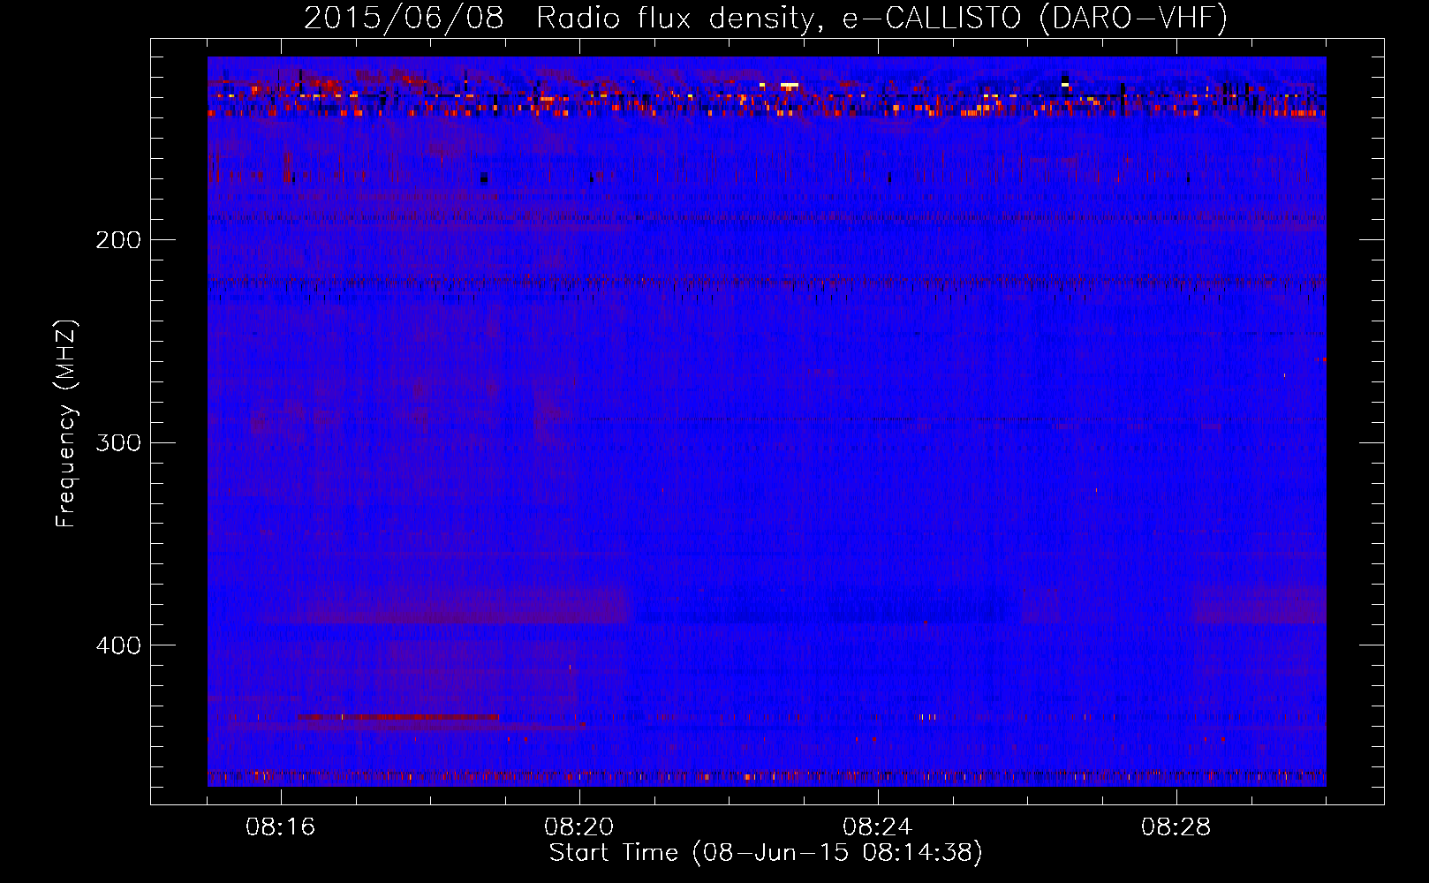
Task: Click the 08:24 time tick label
Action: coord(878,827)
